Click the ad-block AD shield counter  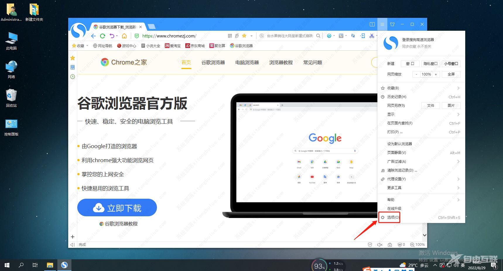click(x=401, y=245)
